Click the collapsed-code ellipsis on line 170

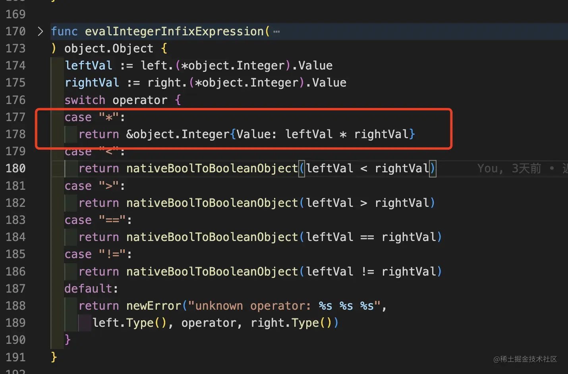pos(276,32)
